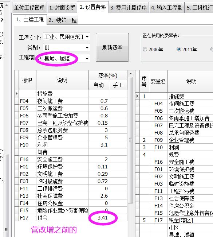Select the 1、土建工程 sub-tab

30,19
